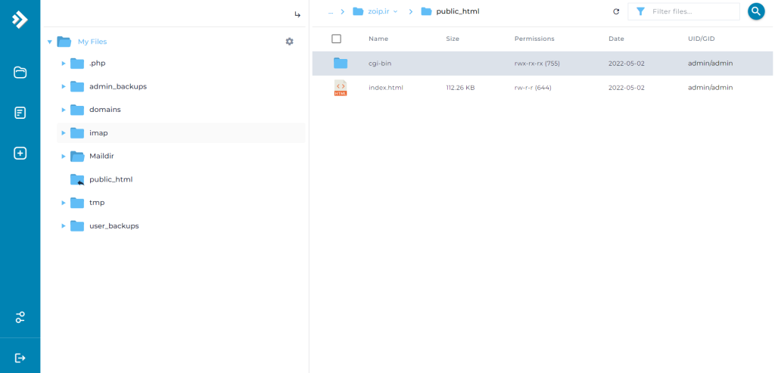Select public_html in the folder tree
775x373 pixels.
(x=110, y=179)
